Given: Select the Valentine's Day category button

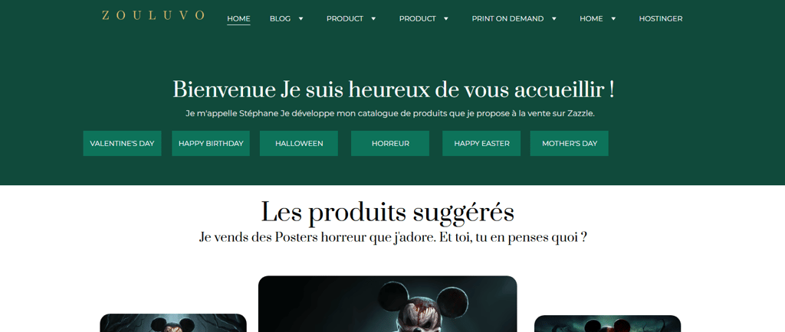Looking at the screenshot, I should [122, 143].
